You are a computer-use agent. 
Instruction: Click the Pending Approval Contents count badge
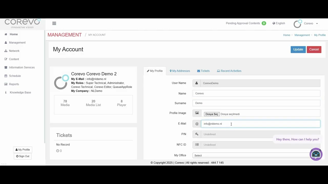(x=264, y=23)
